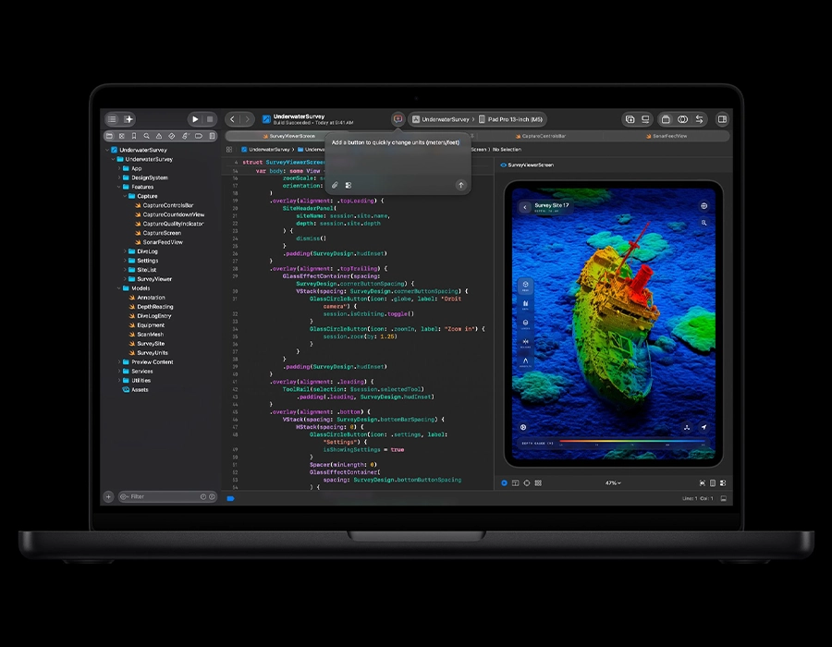832x647 pixels.
Task: Click the depth gauge color bar in preview
Action: (632, 441)
